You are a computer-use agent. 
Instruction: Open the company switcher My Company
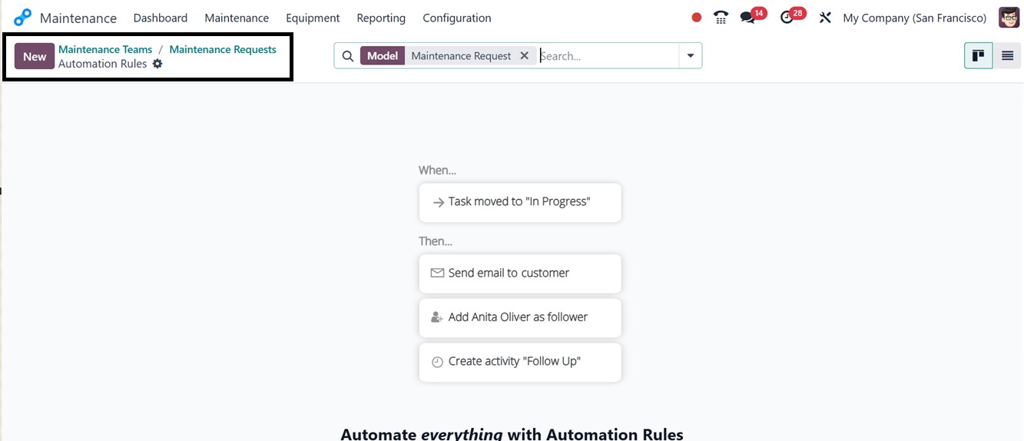coord(914,18)
